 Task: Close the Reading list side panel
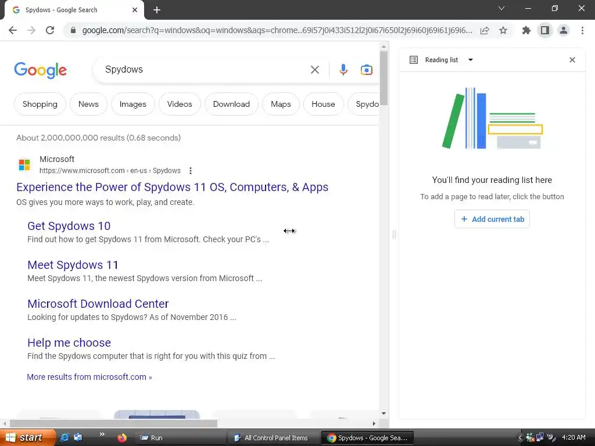(x=572, y=60)
